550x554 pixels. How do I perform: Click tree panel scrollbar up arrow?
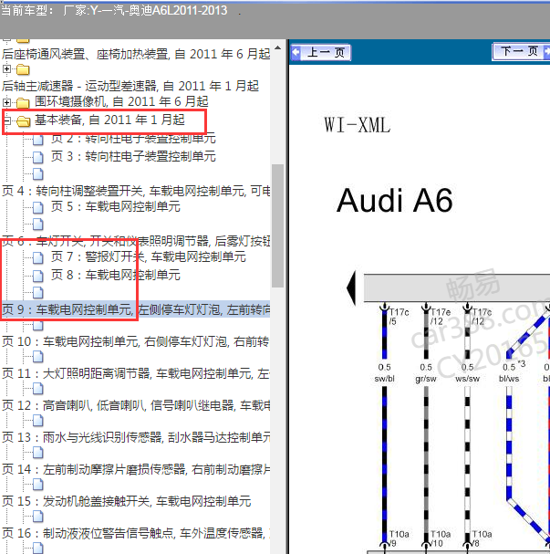(278, 48)
